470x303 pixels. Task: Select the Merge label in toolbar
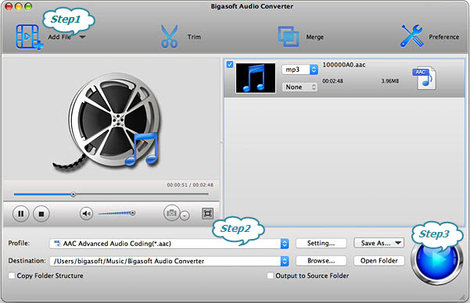tap(314, 37)
